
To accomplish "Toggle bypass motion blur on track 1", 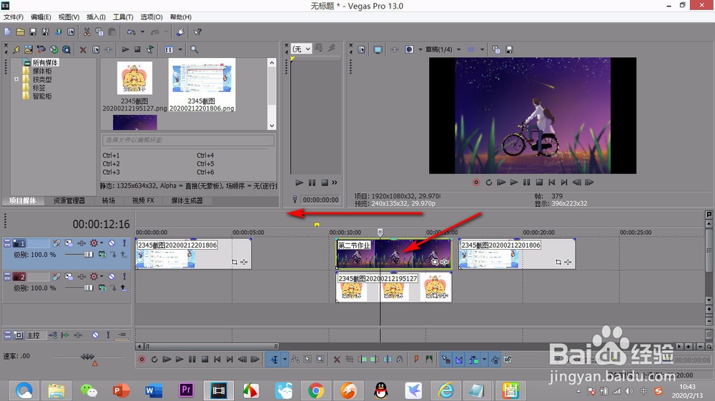I will [56, 243].
